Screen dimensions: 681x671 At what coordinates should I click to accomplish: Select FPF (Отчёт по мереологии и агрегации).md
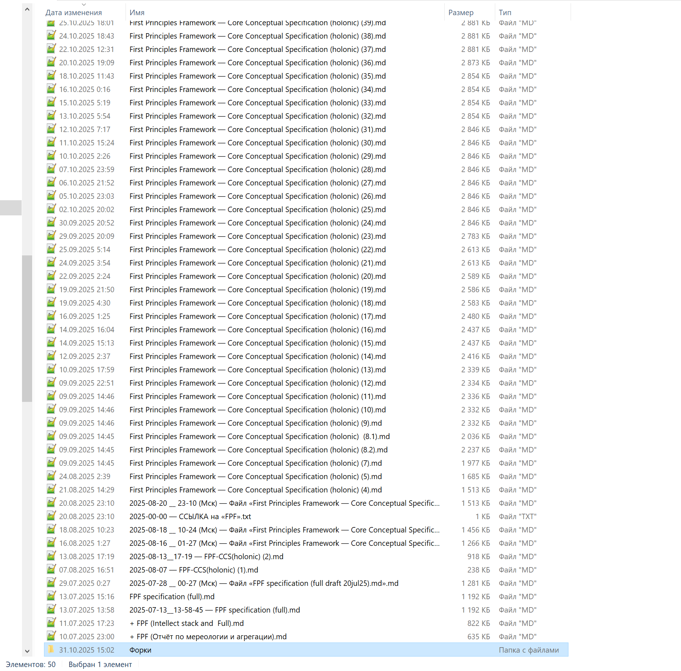pos(208,637)
